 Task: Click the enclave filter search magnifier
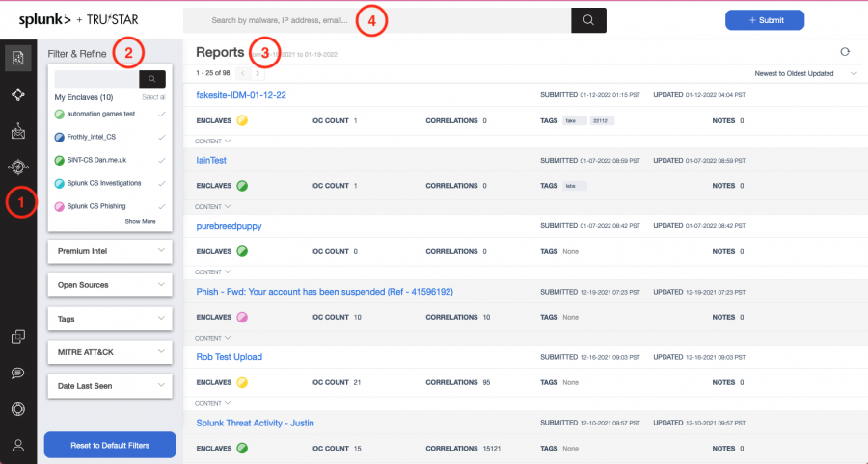[152, 79]
